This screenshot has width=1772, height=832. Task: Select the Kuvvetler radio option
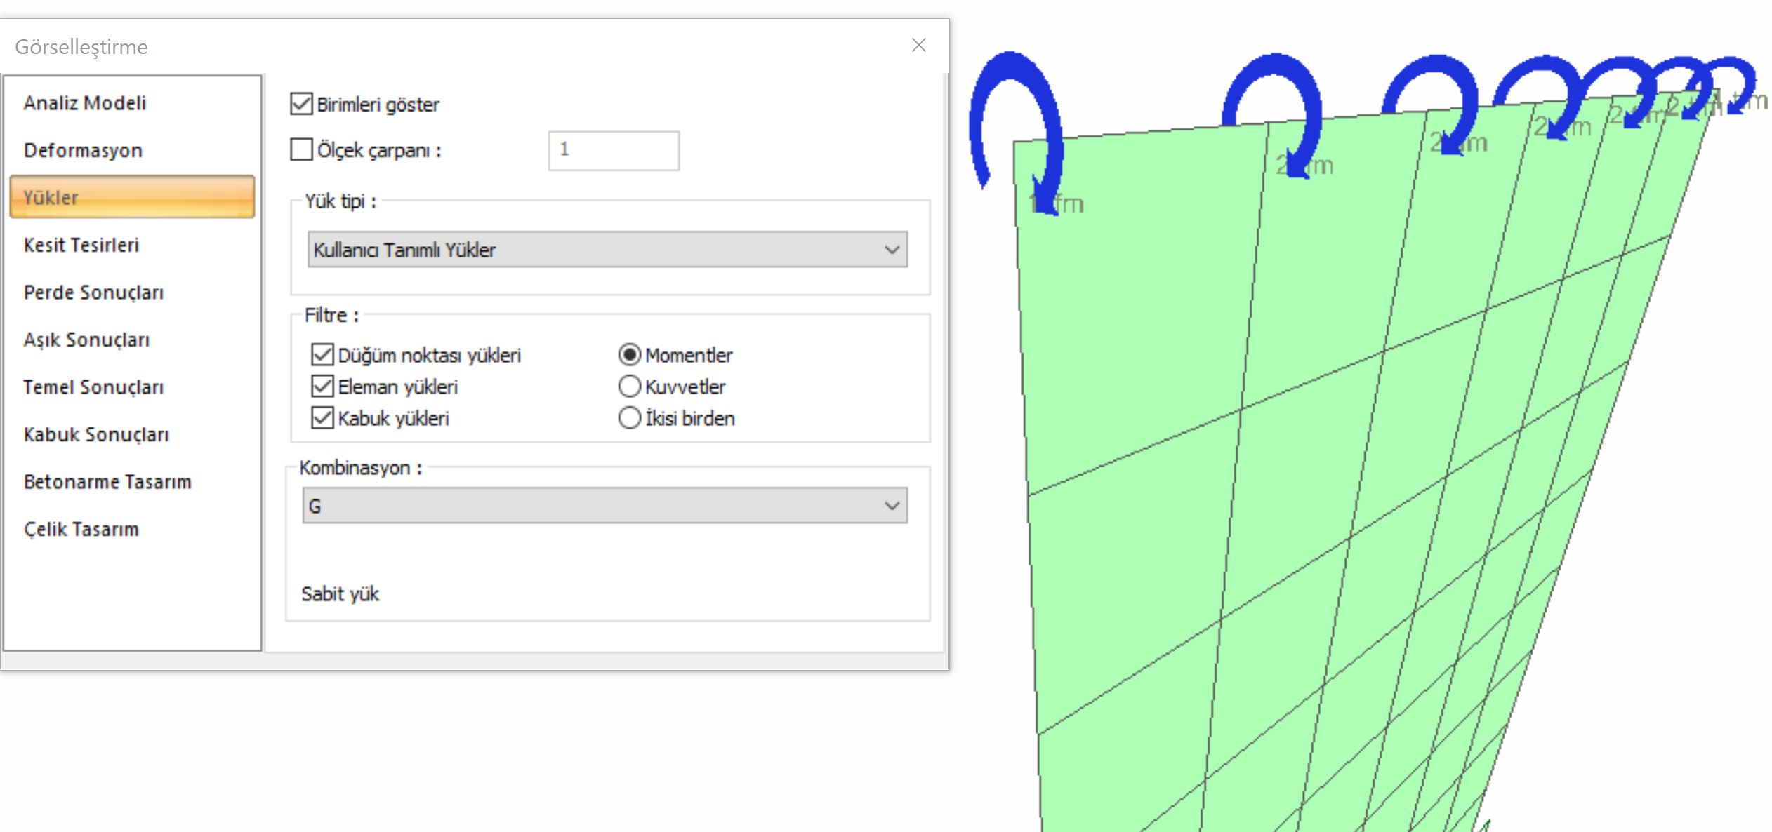tap(630, 387)
